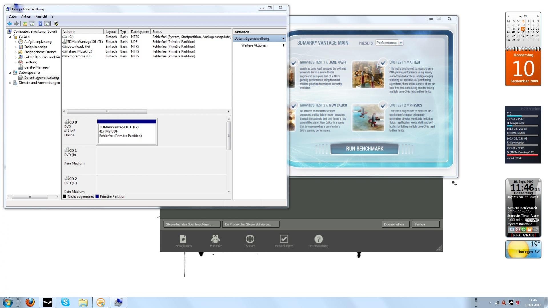Select the (C:) volume row
This screenshot has height=308, width=548.
click(x=146, y=37)
